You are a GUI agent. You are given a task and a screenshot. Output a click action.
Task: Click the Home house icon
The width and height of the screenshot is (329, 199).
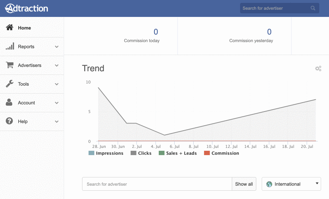click(9, 27)
